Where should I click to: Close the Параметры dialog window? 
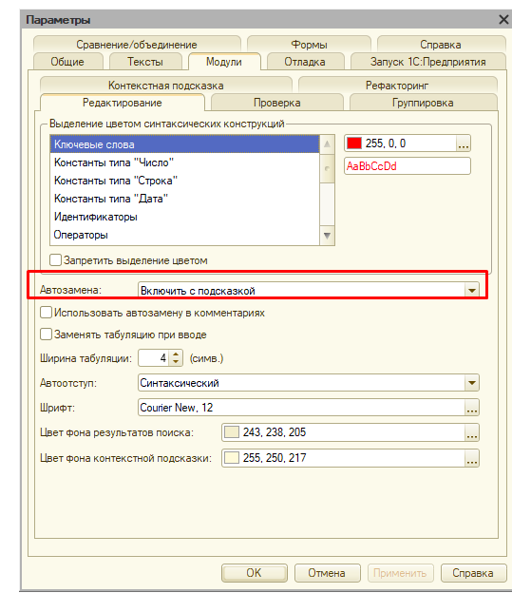[x=504, y=20]
